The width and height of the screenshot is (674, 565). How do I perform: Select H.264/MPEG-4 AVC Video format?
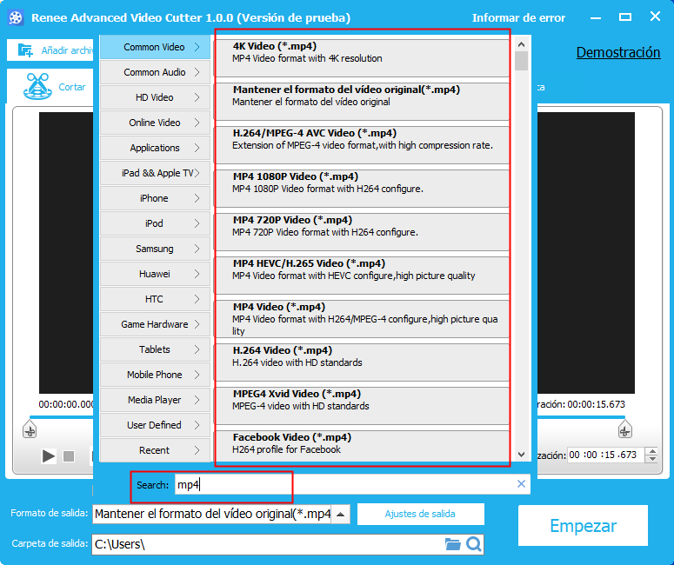tap(362, 145)
